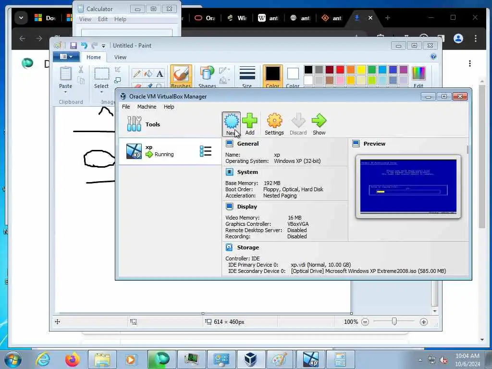Click the Paint help question-mark icon
This screenshot has height=369, width=492.
[433, 57]
